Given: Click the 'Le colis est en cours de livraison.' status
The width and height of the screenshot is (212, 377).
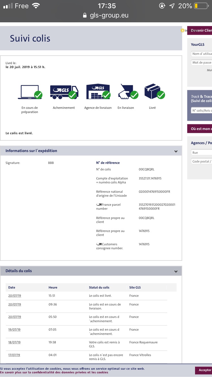Looking at the screenshot, I should [x=105, y=306].
